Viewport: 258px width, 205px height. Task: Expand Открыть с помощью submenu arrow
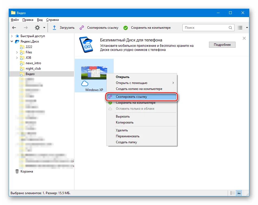[173, 83]
